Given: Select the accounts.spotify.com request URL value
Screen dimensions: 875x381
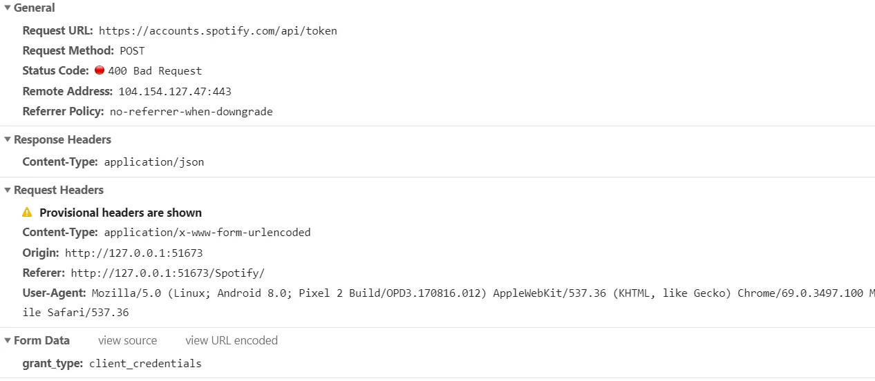Looking at the screenshot, I should coord(218,31).
